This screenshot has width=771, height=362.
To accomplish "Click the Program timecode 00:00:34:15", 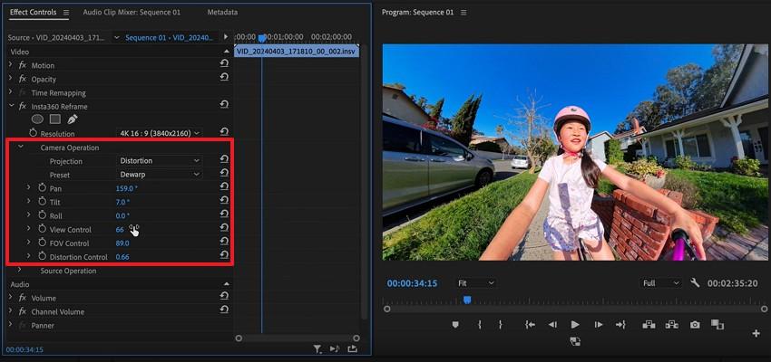I will pyautogui.click(x=412, y=283).
